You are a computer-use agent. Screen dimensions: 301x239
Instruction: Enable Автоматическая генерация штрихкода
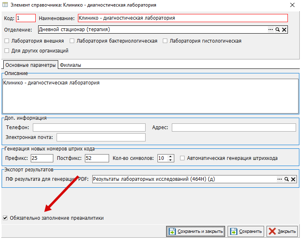click(182, 158)
